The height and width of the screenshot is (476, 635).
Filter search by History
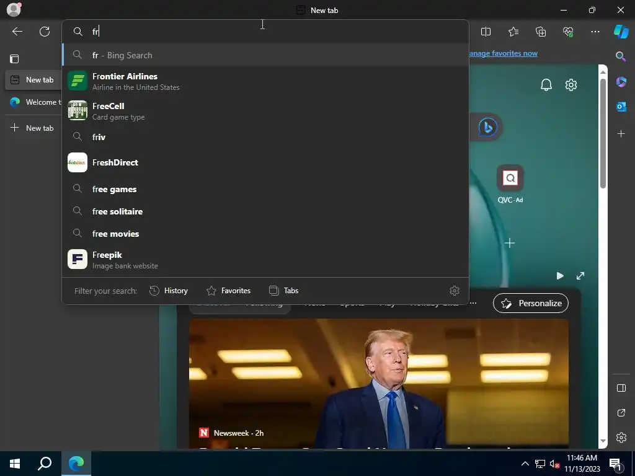(x=169, y=291)
